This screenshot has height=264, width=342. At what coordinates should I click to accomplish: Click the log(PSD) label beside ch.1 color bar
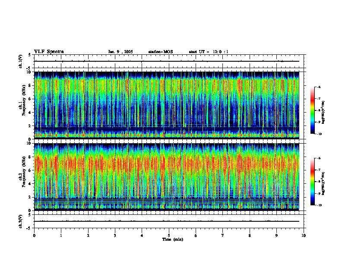click(x=324, y=113)
